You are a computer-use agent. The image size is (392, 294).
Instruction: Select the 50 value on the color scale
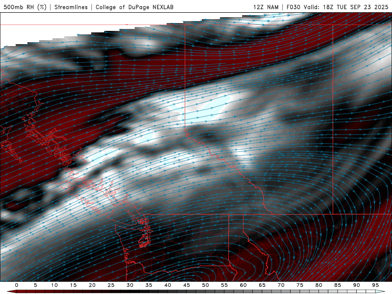coord(205,285)
